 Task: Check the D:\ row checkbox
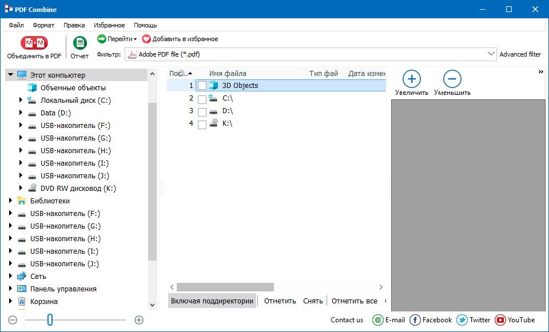[x=202, y=112]
